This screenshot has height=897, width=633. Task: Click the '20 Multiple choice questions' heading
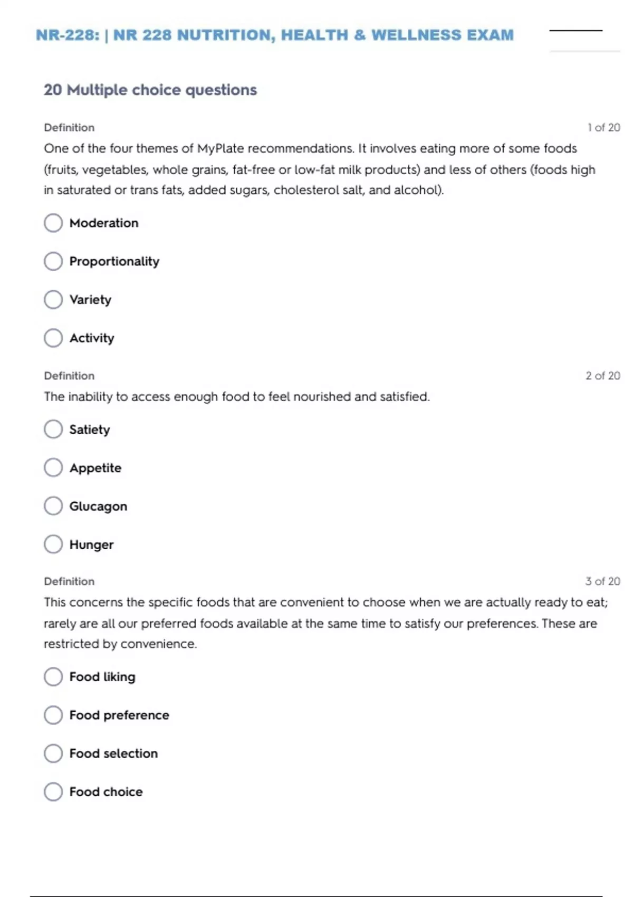150,90
